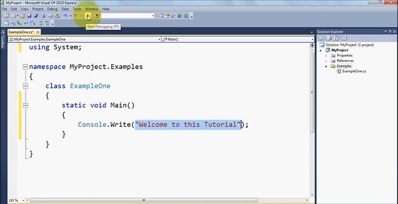Image resolution: width=398 pixels, height=204 pixels.
Task: Open the Undo history dropdown arrow
Action: pyautogui.click(x=71, y=15)
